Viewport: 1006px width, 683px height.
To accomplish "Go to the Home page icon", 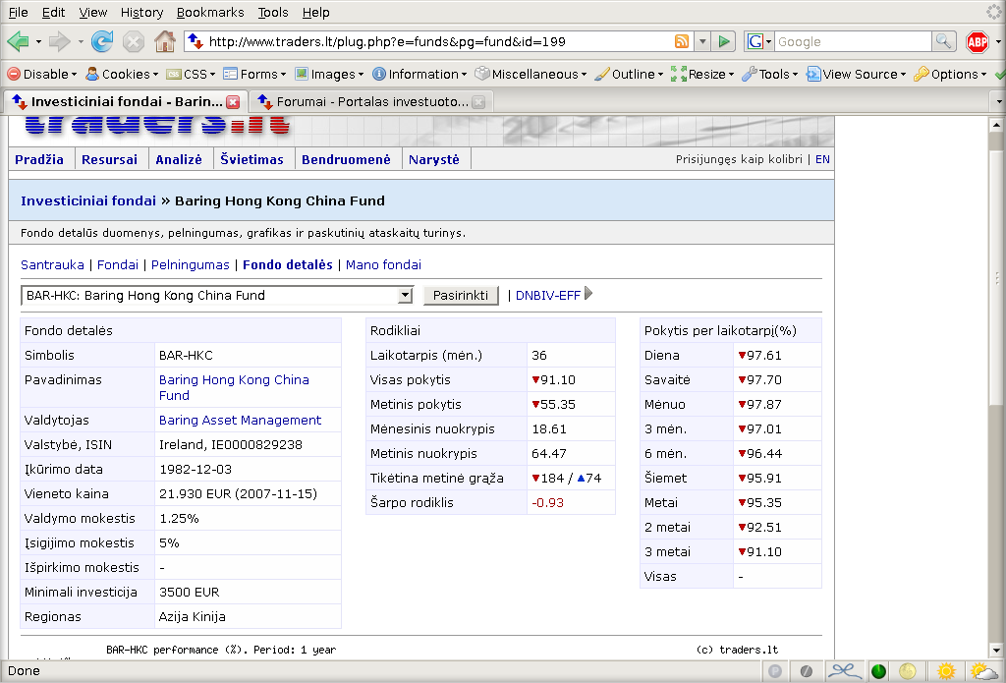I will pyautogui.click(x=165, y=41).
